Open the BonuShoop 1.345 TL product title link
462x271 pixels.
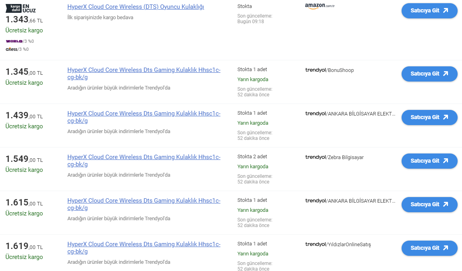[144, 70]
